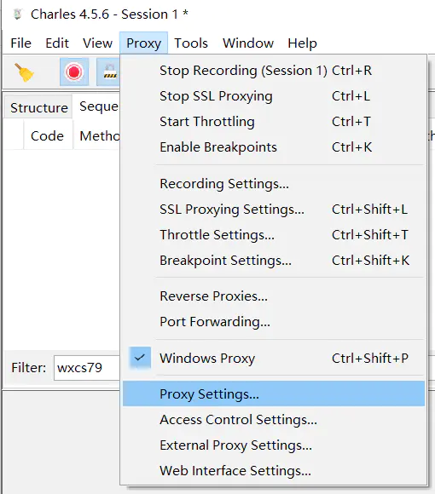Open the View menu

coord(97,43)
